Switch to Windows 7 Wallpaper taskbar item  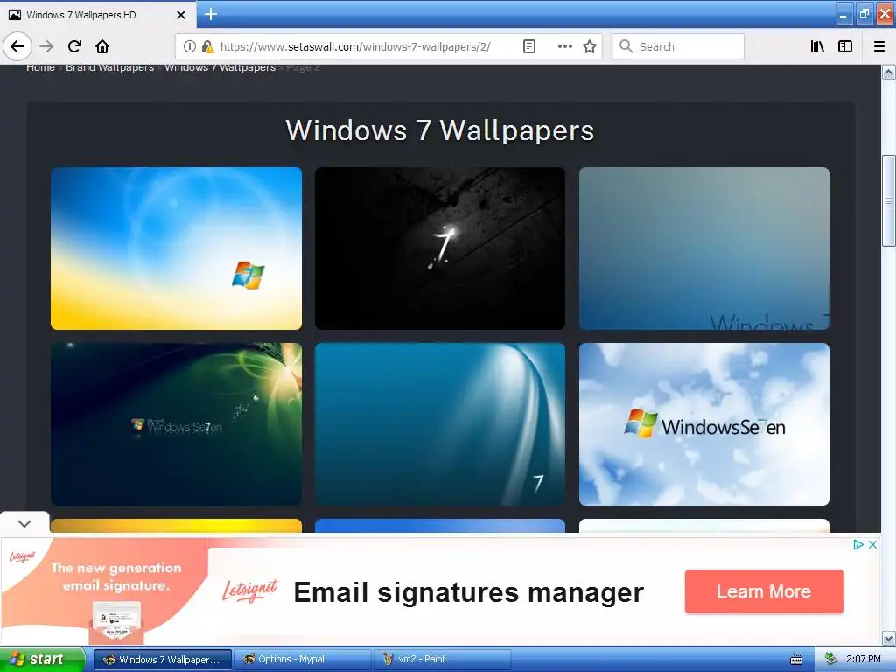tap(163, 660)
